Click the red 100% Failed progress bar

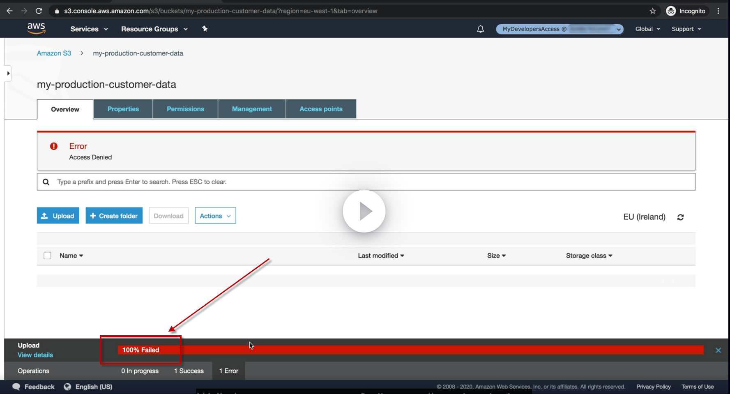tap(411, 350)
